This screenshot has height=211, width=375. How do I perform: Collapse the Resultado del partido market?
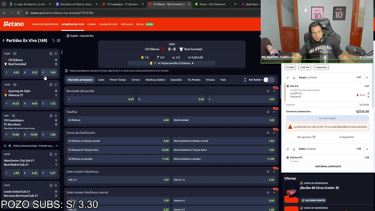tap(274, 91)
